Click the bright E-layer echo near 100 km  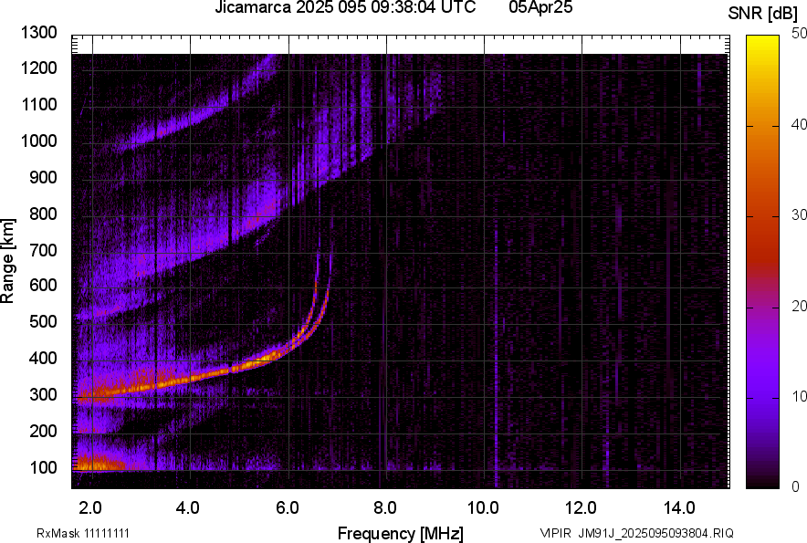coord(100,463)
